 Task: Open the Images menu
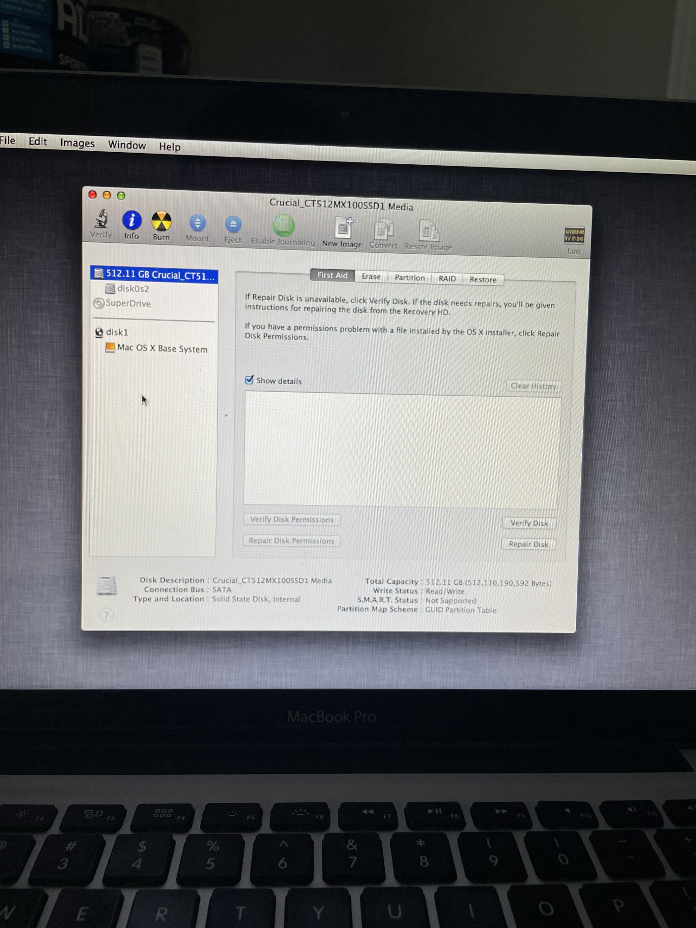77,143
